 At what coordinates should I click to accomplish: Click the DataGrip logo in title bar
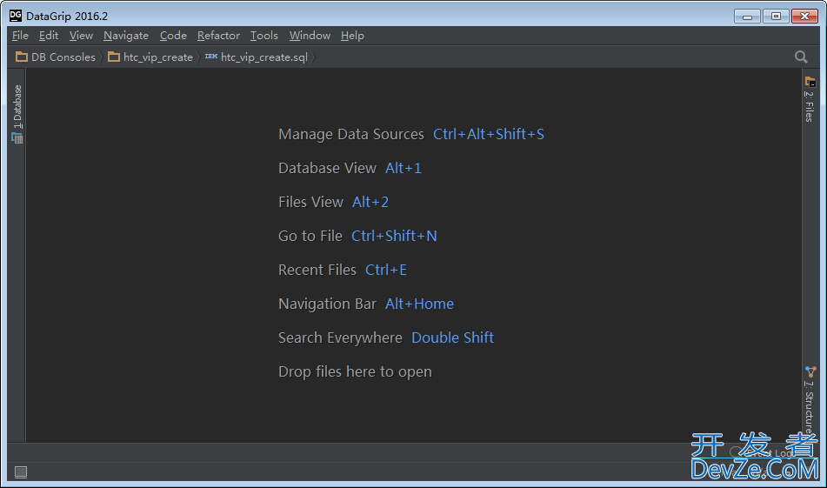tap(16, 16)
